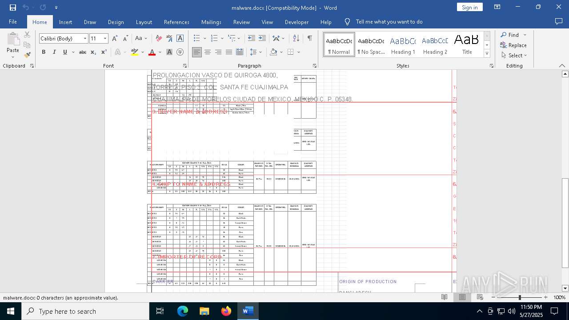Open the References tab

176,22
